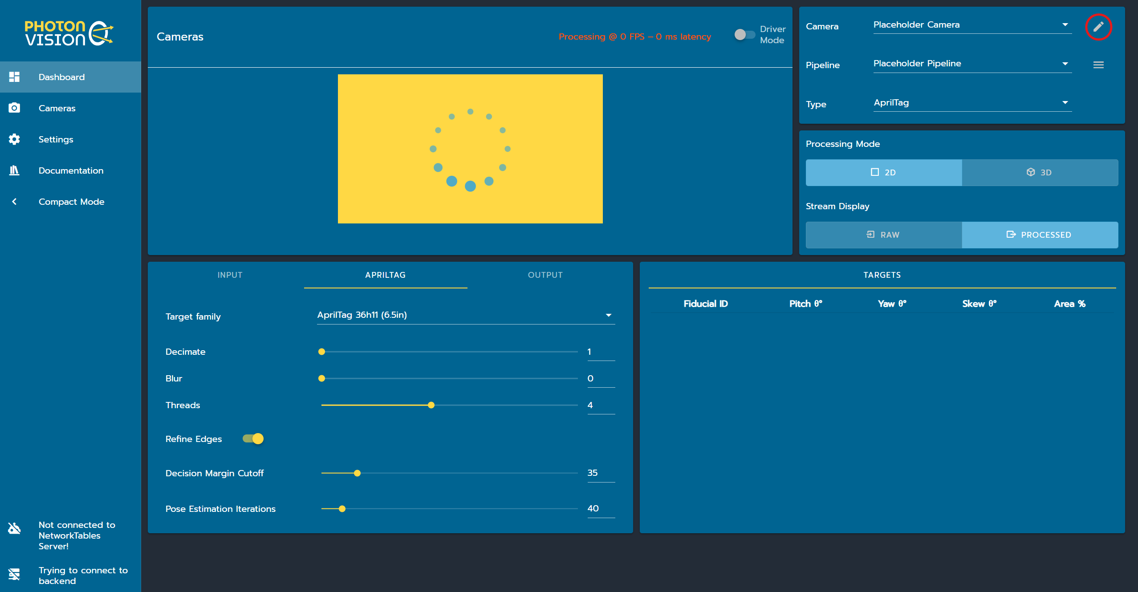Disable the Refine Edges toggle
1138x592 pixels.
(x=253, y=439)
